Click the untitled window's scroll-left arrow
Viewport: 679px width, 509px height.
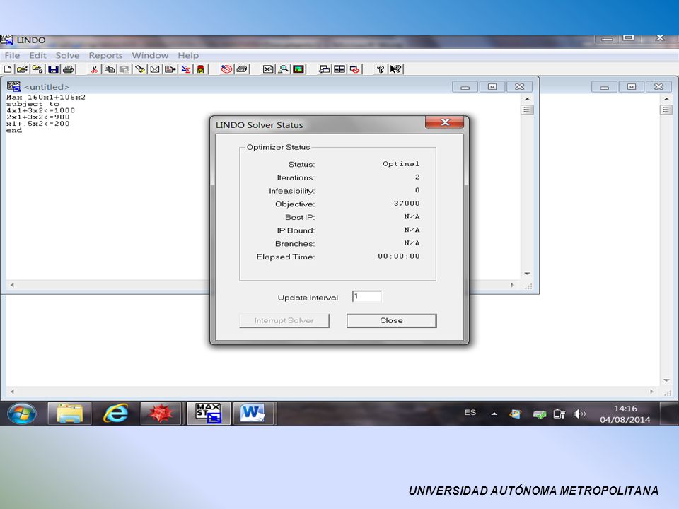[x=12, y=285]
